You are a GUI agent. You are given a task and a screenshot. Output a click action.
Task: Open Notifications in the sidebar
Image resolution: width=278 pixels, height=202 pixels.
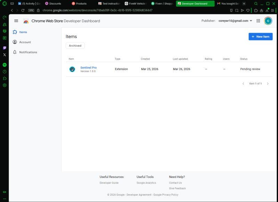point(28,52)
